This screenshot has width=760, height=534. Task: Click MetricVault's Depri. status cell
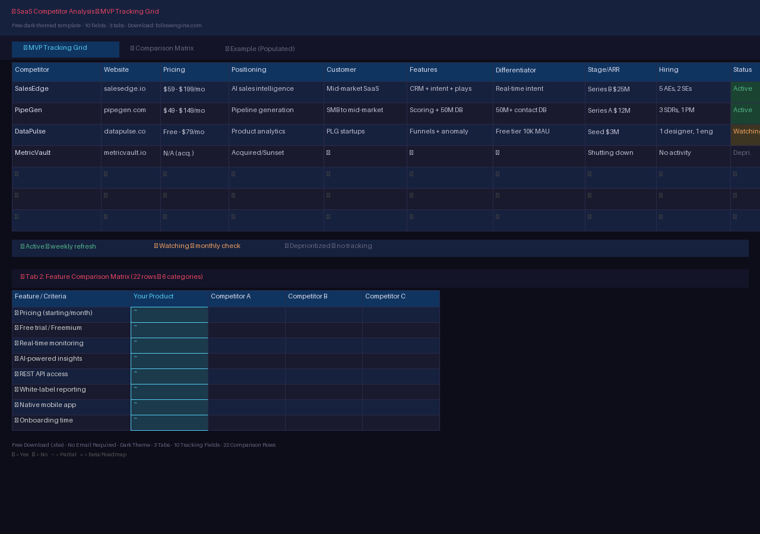745,157
